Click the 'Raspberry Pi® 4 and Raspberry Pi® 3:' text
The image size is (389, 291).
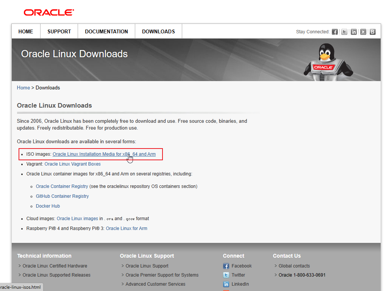[66, 228]
